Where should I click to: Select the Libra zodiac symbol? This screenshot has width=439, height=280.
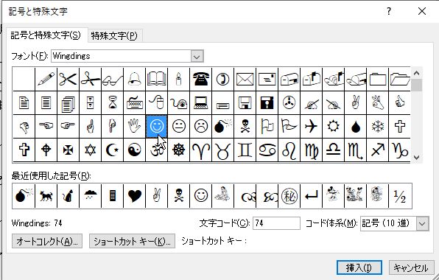coord(333,150)
